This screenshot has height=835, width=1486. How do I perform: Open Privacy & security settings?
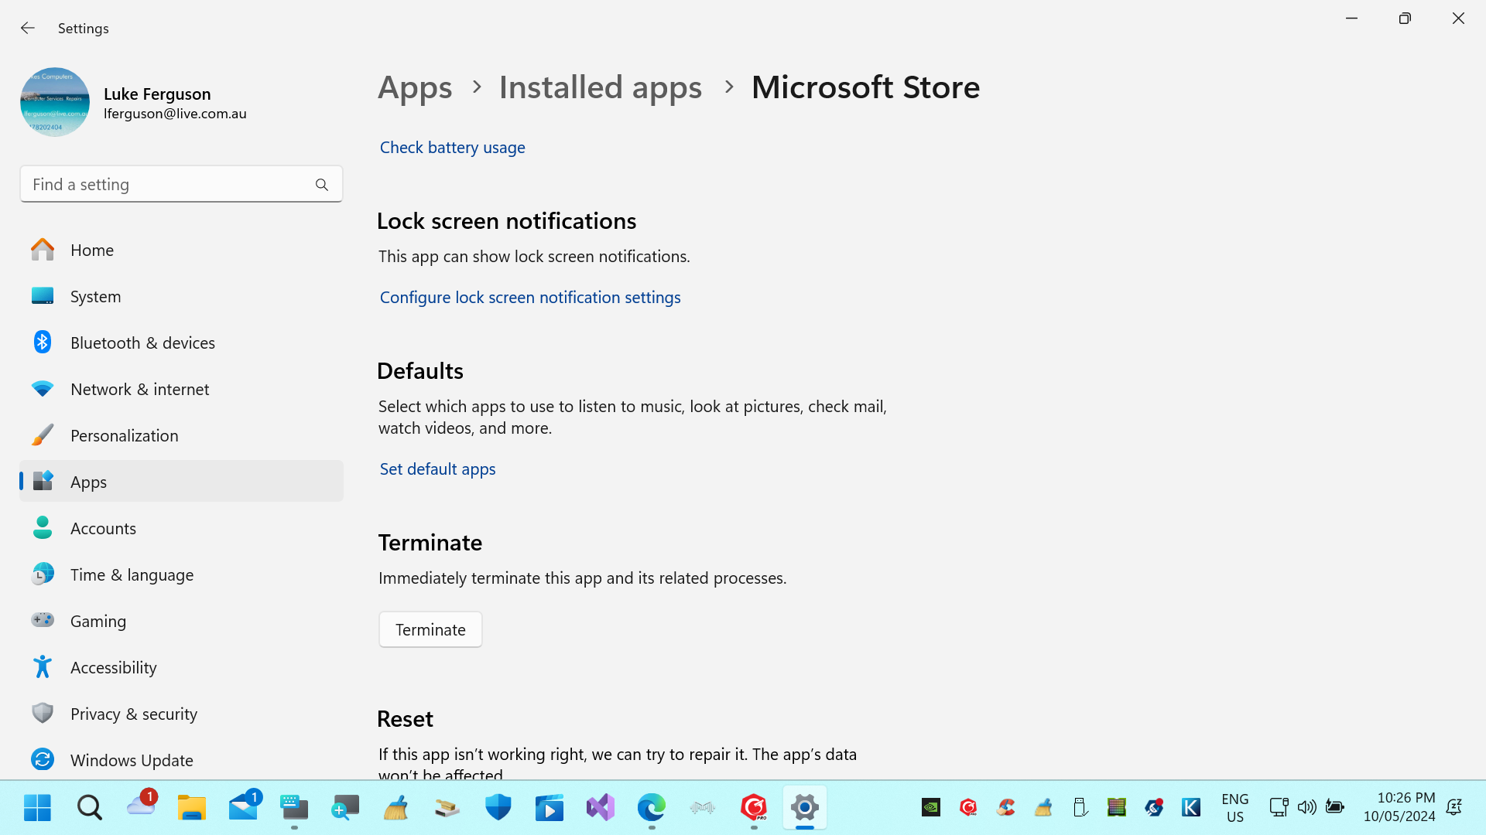[x=181, y=714]
